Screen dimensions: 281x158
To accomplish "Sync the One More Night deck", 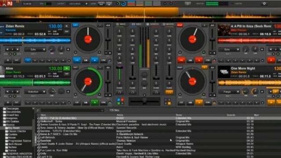I will [x=208, y=102].
